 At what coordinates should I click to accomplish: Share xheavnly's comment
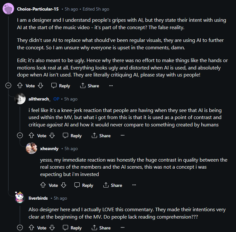click(112, 185)
